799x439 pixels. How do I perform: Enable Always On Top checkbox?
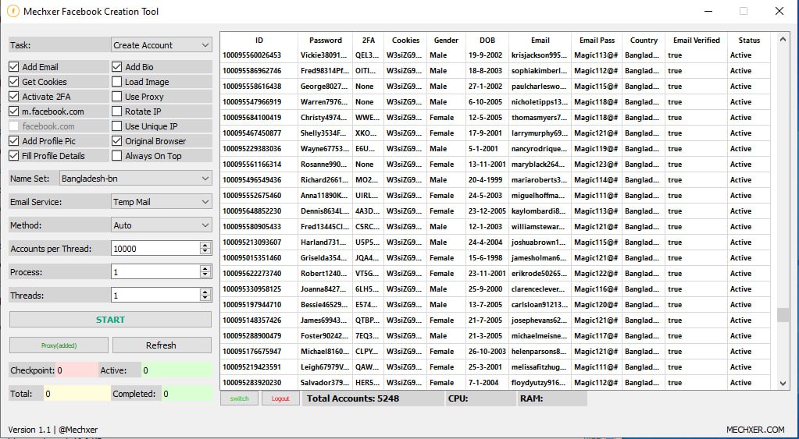116,156
